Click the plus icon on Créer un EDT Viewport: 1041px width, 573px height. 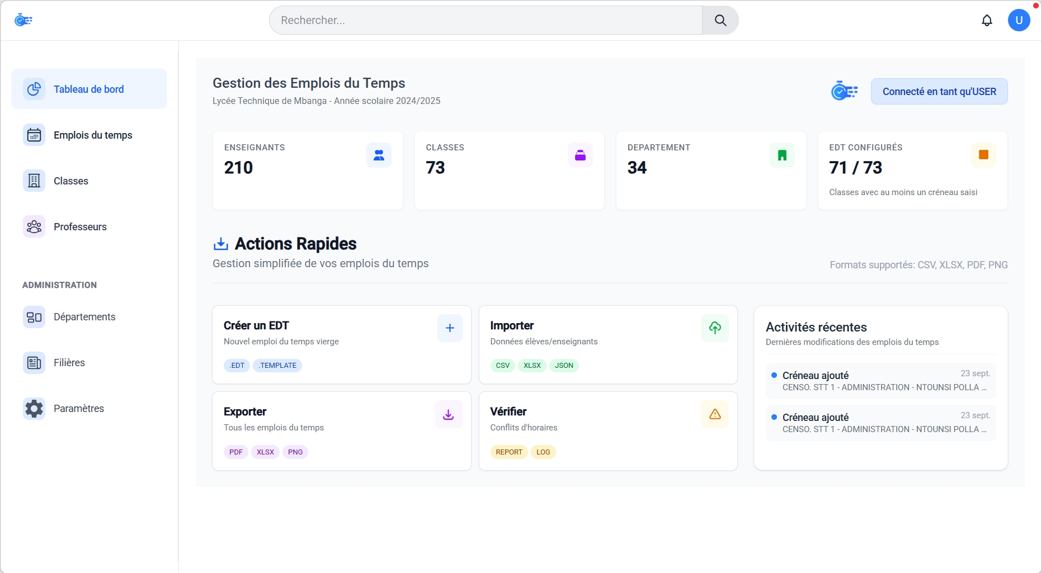450,328
